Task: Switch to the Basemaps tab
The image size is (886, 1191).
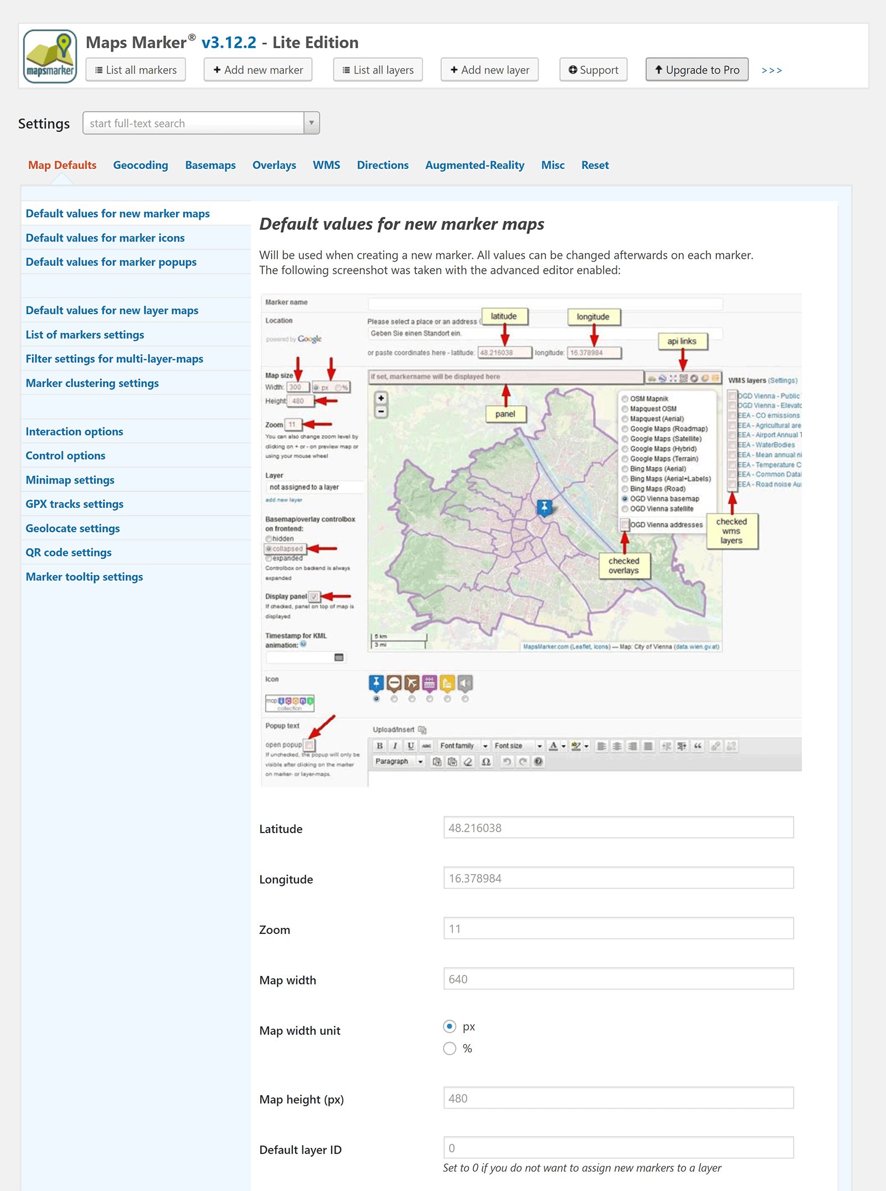Action: (x=210, y=165)
